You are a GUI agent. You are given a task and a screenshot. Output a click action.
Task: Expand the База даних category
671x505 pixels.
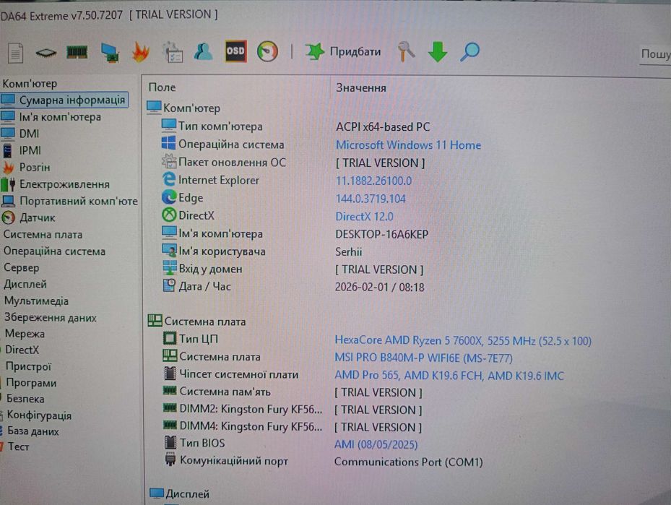pyautogui.click(x=33, y=431)
